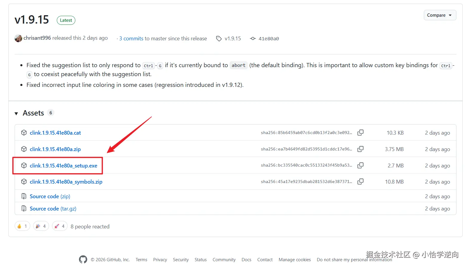Click the abort code label
The image size is (466, 266).
tap(239, 65)
